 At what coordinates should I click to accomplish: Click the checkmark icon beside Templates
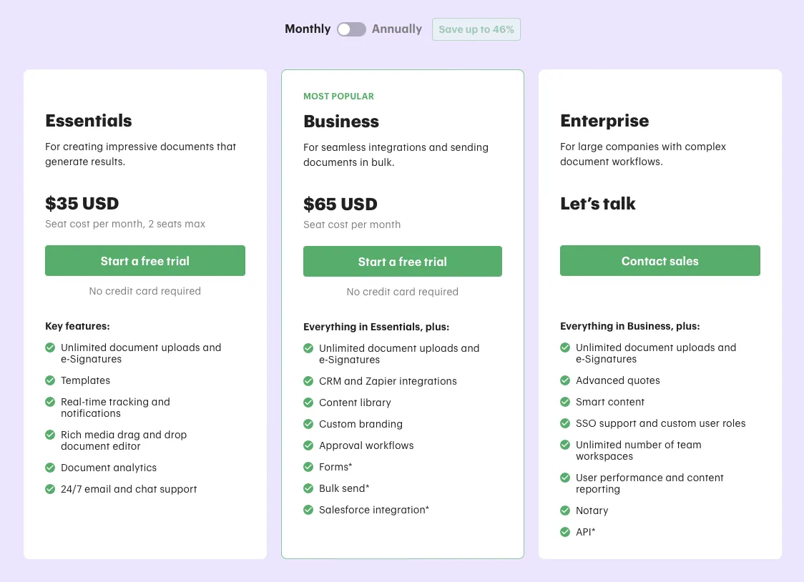pos(50,380)
